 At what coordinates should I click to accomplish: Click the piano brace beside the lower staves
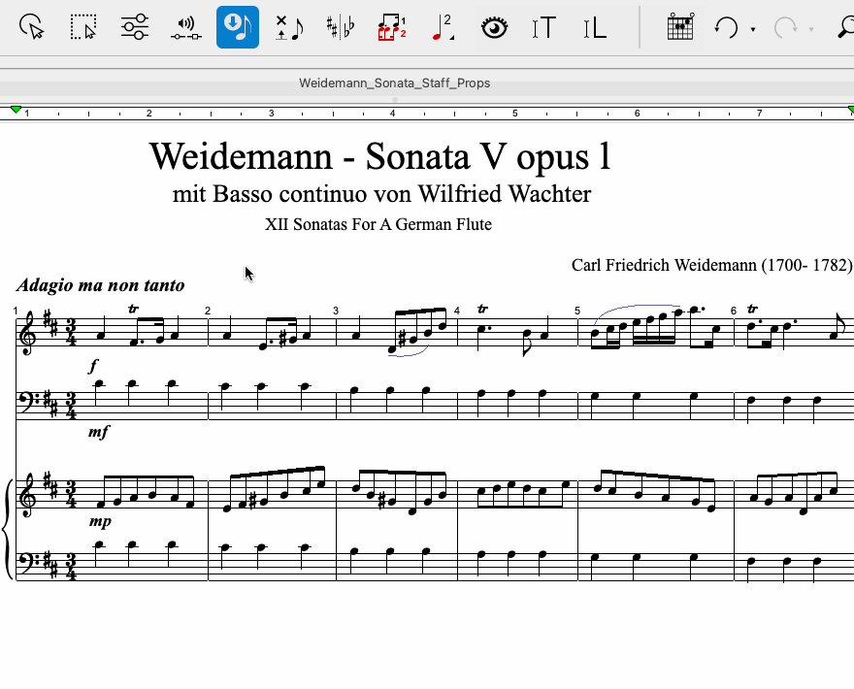[x=7, y=530]
